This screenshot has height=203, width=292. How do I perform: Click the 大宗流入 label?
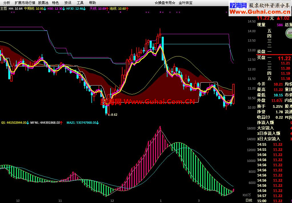pyautogui.click(x=265, y=128)
